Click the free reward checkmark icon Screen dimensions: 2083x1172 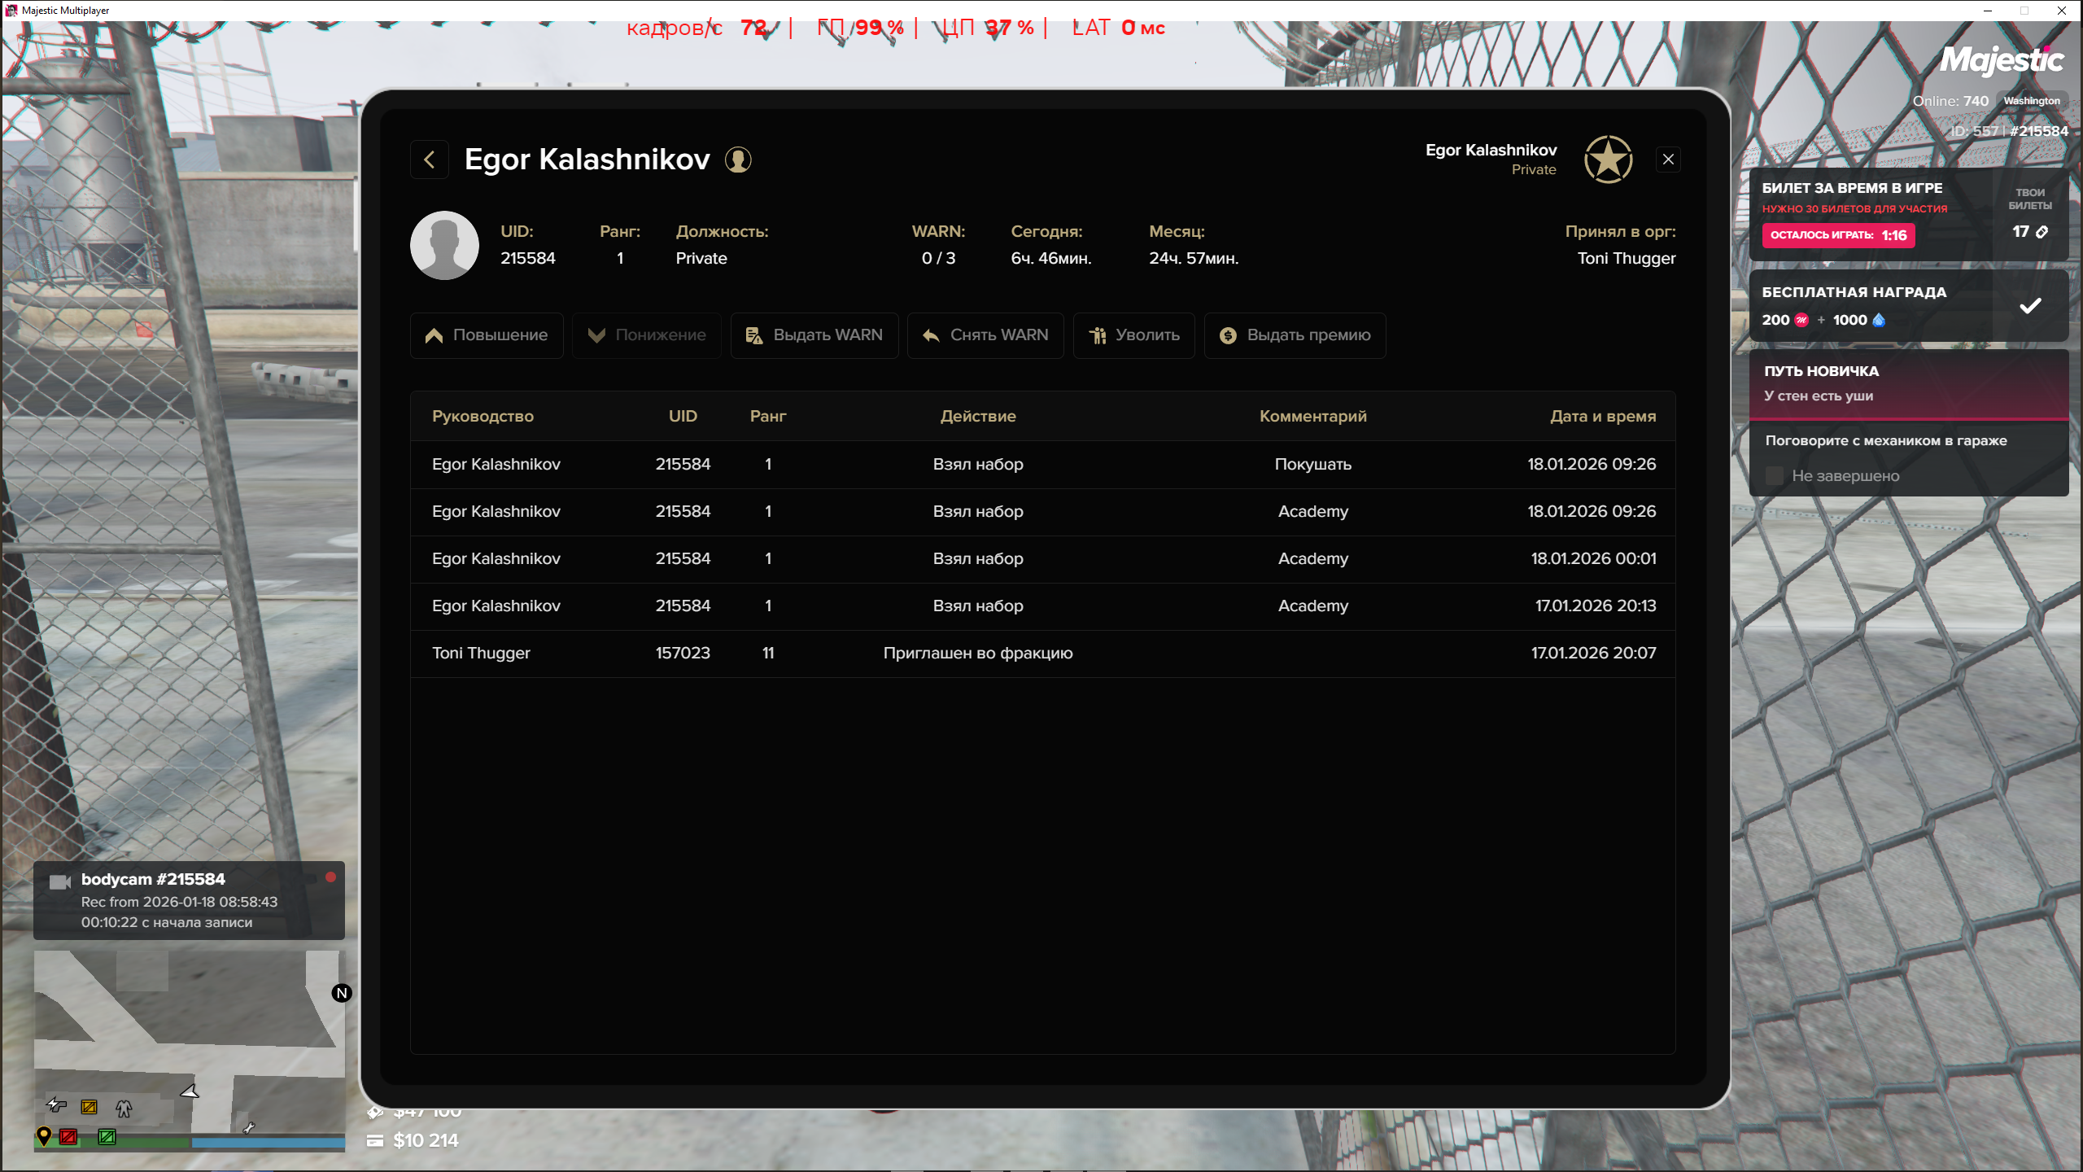pyautogui.click(x=2030, y=306)
